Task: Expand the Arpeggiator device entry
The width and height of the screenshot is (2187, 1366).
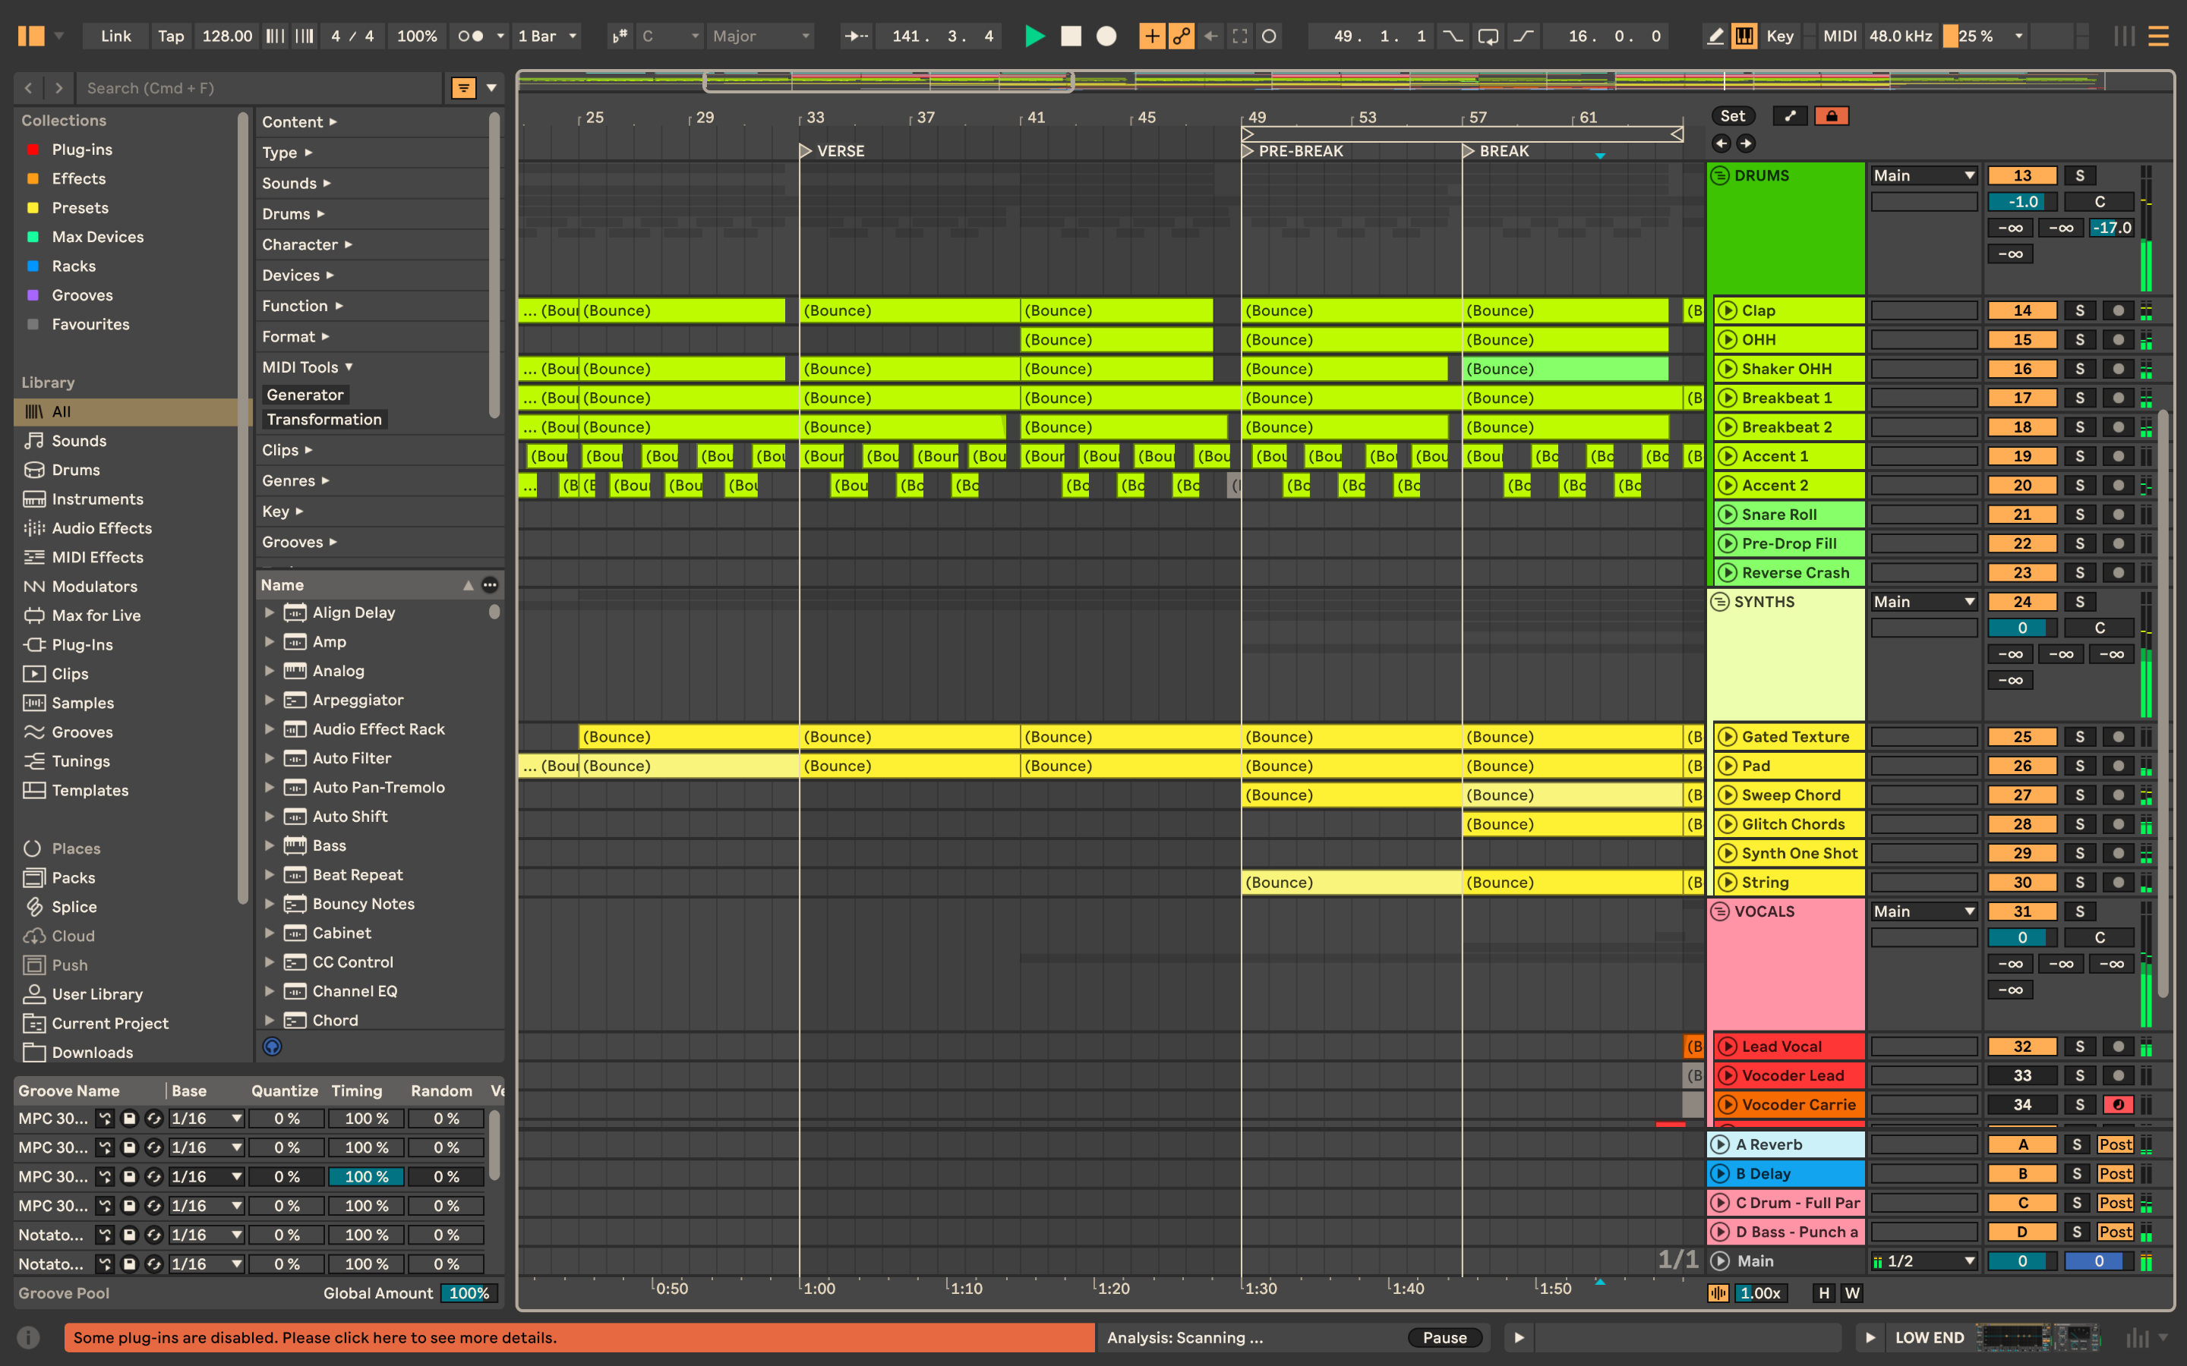Action: pos(270,700)
